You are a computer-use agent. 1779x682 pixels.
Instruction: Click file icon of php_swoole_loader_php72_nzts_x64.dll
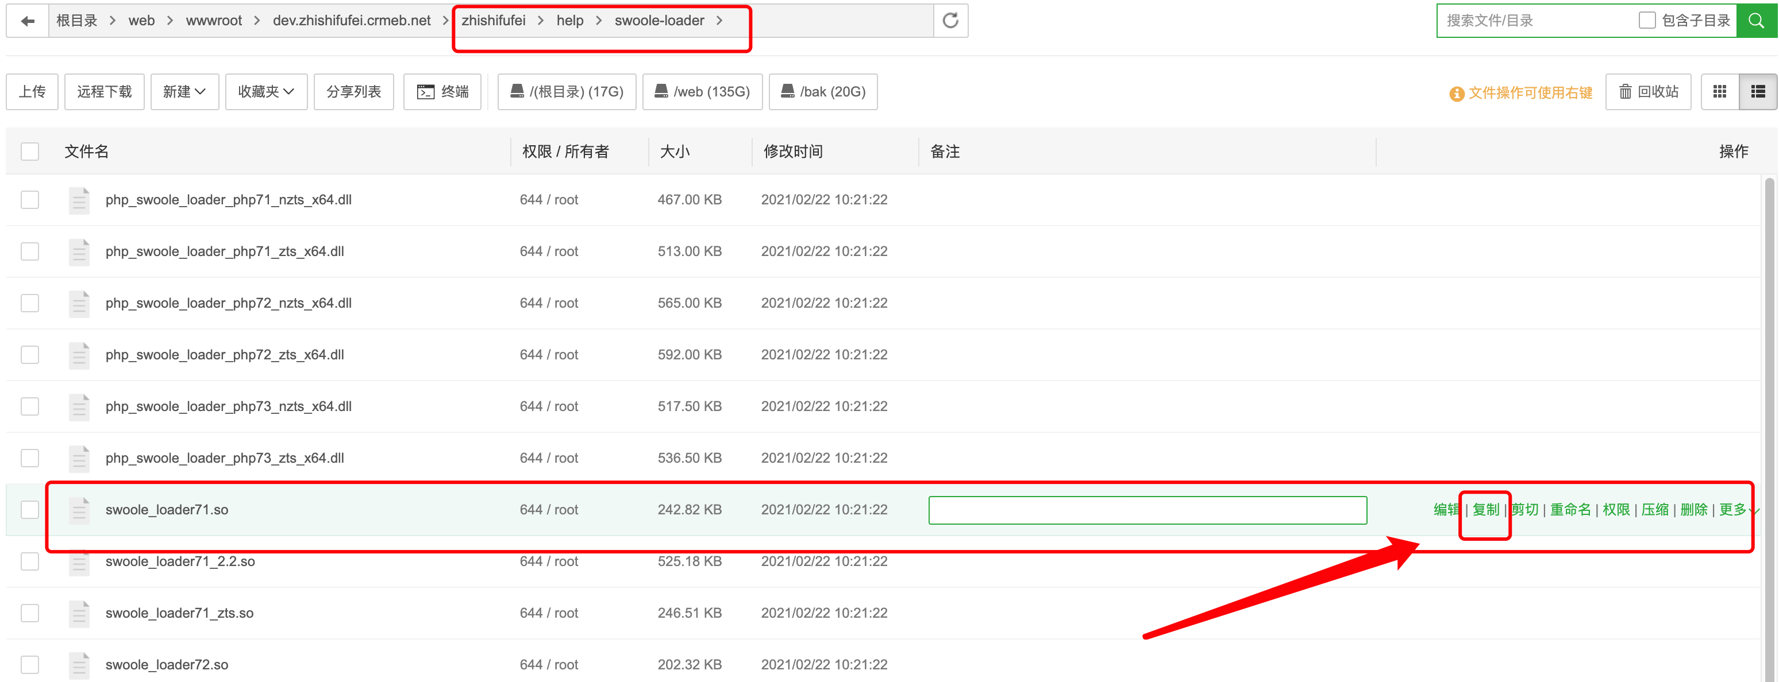coord(79,304)
